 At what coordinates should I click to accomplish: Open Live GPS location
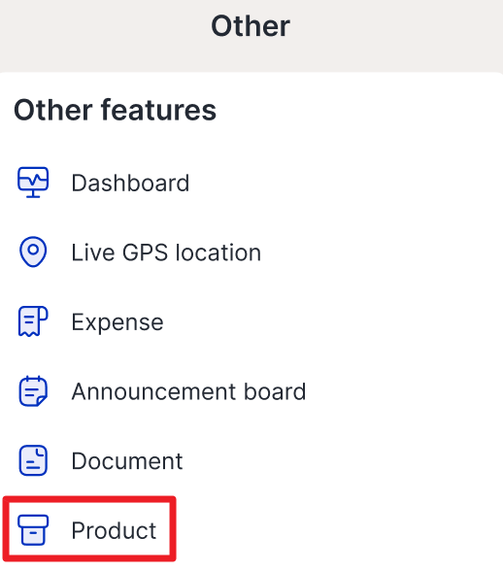click(251, 252)
